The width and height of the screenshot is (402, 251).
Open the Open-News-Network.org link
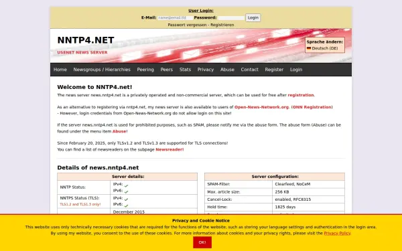[261, 107]
